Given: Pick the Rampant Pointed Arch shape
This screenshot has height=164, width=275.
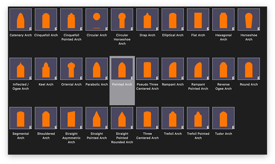Looking at the screenshot, I should pyautogui.click(x=198, y=69).
